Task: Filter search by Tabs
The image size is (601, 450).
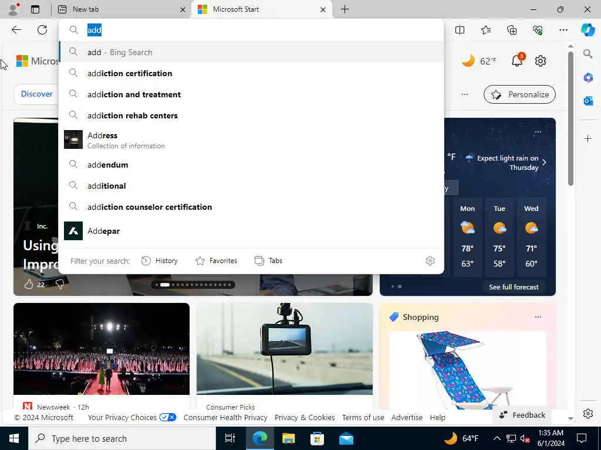Action: 268,261
